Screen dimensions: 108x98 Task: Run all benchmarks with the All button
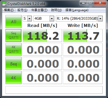[14, 22]
